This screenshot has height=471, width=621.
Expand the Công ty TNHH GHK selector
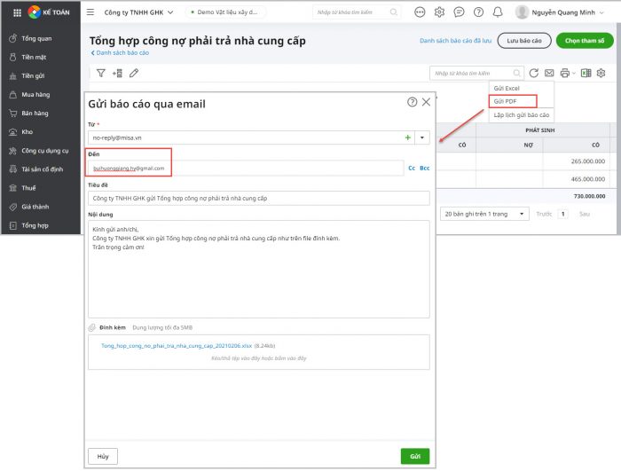tap(138, 12)
